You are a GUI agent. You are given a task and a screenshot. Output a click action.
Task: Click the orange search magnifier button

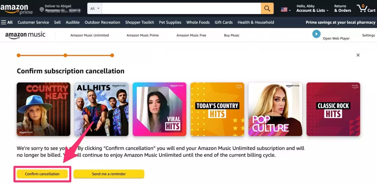click(x=267, y=8)
